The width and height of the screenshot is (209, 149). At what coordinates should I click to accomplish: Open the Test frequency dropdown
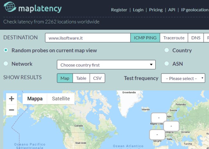tap(183, 78)
